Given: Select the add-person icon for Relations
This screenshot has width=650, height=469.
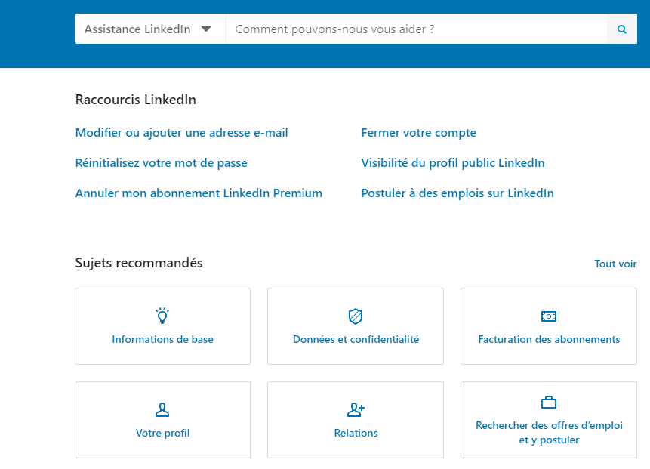Looking at the screenshot, I should [x=355, y=409].
